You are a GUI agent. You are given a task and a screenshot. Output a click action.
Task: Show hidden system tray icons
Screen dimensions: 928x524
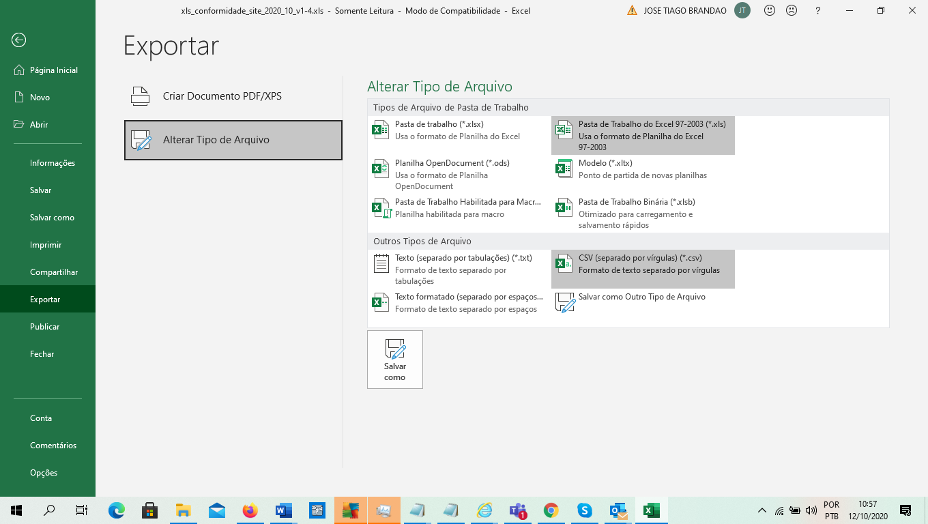tap(762, 510)
